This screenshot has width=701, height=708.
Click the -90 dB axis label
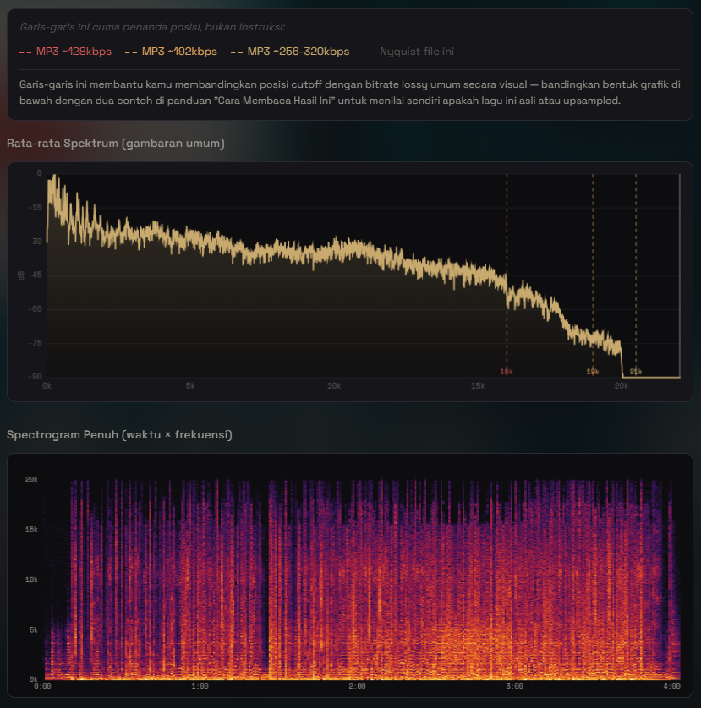click(x=35, y=377)
